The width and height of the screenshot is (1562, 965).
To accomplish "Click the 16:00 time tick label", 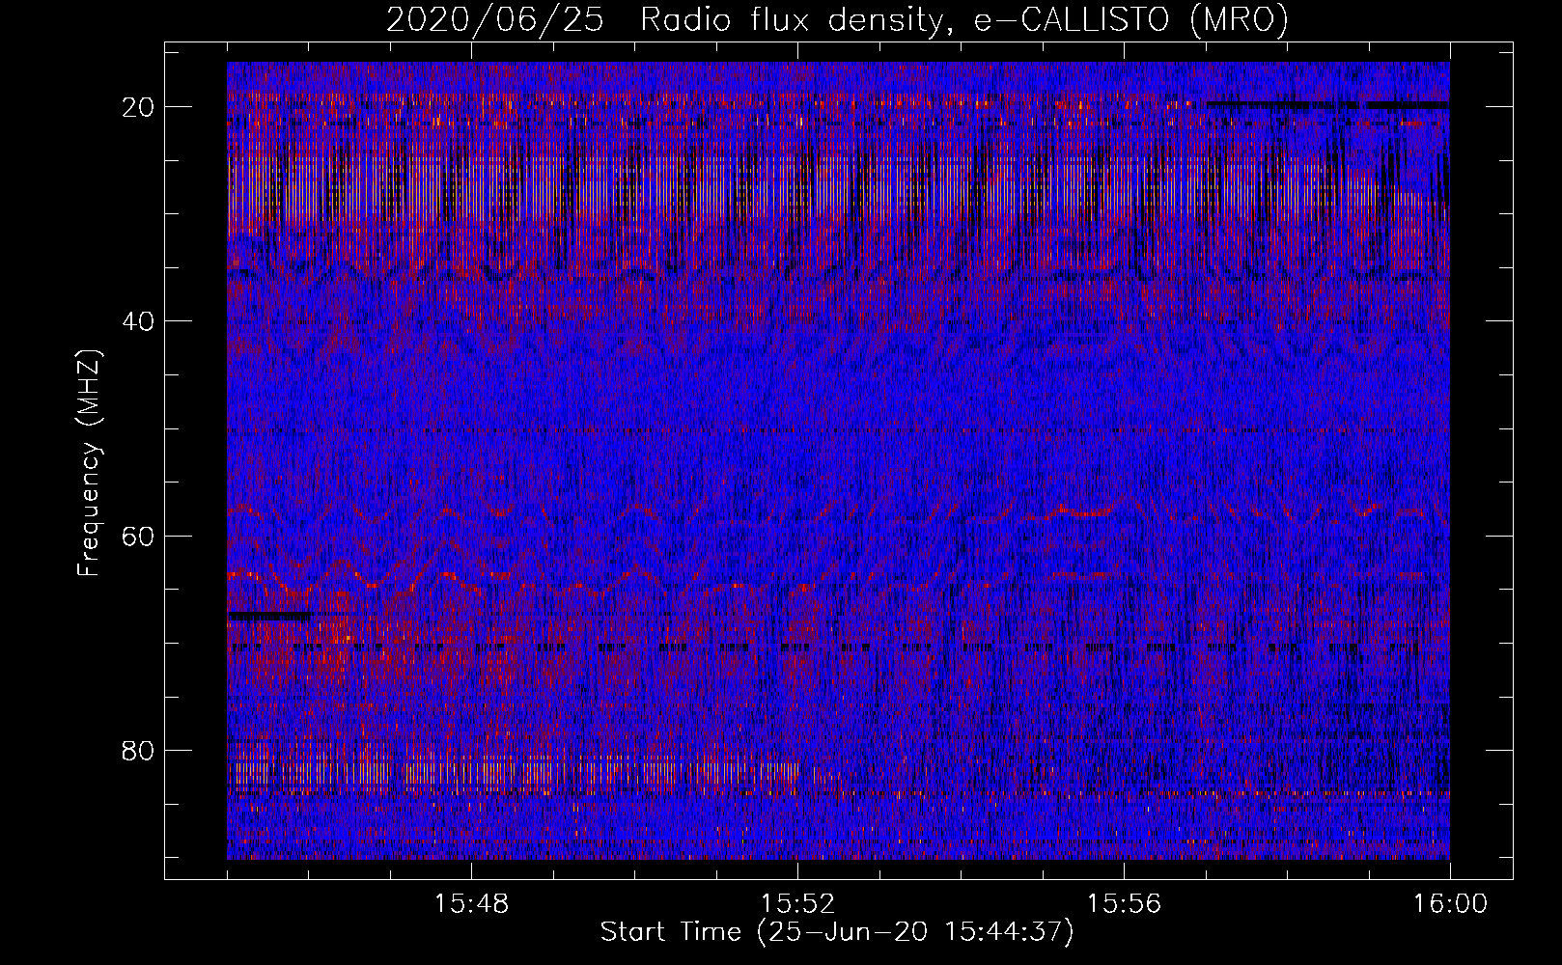I will (x=1450, y=904).
